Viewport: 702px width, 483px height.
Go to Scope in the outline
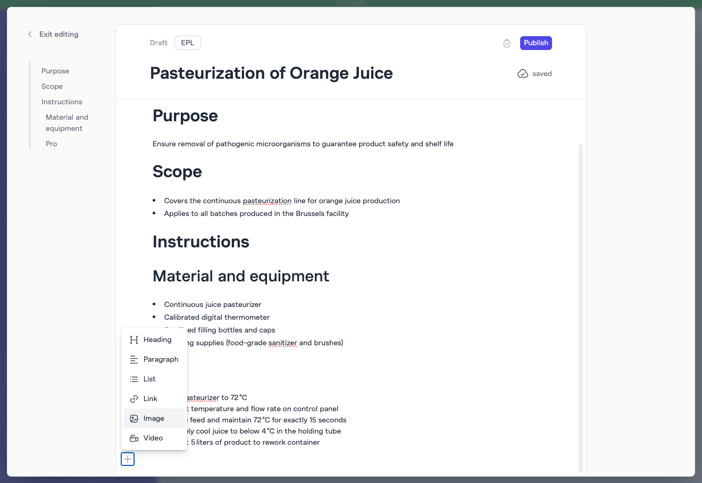point(52,86)
